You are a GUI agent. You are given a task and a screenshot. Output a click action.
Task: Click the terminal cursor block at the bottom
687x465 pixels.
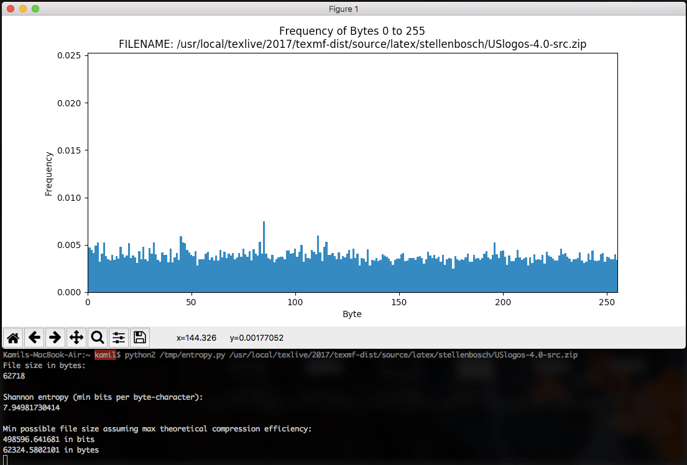point(5,460)
